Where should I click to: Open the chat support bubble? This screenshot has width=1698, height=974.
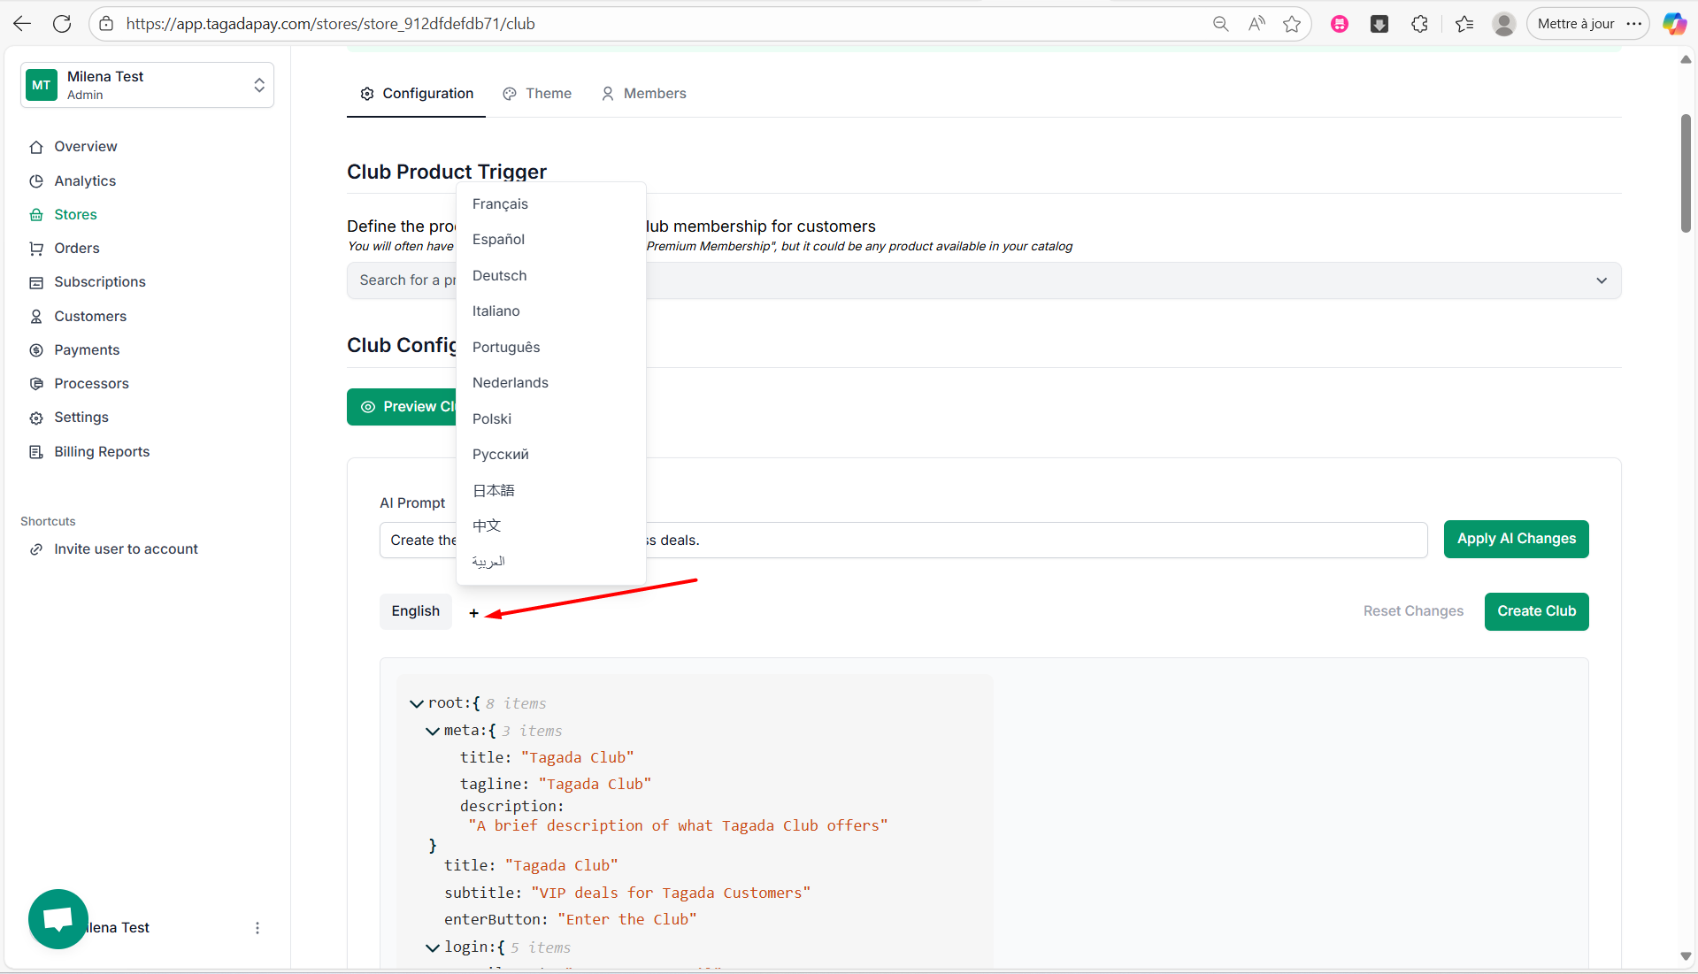(x=58, y=919)
